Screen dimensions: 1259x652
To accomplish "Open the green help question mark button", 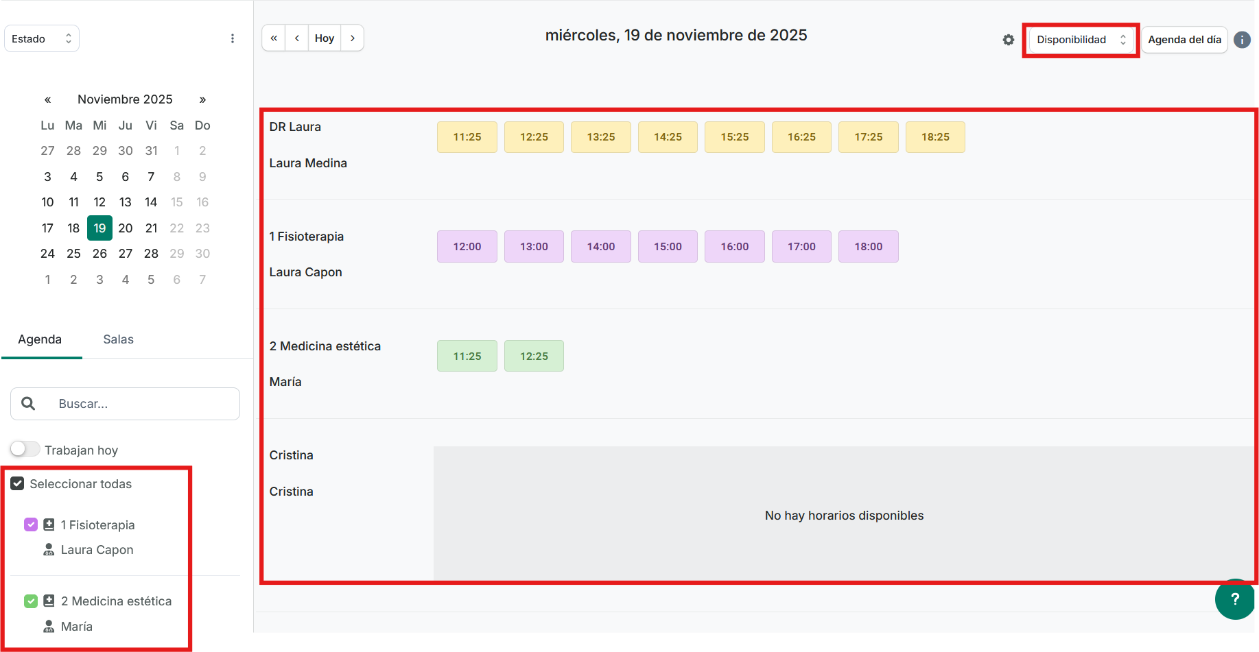I will [1234, 599].
